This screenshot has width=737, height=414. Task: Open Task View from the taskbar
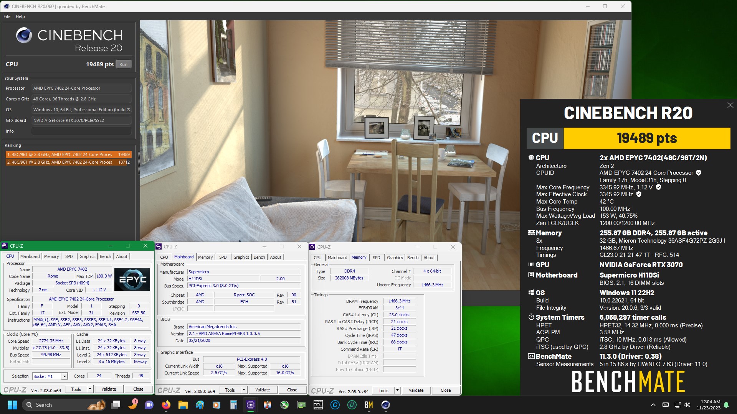coord(116,405)
